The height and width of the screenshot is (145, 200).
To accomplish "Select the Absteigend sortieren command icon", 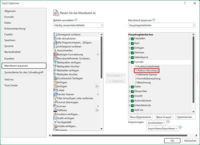I will tap(55, 34).
